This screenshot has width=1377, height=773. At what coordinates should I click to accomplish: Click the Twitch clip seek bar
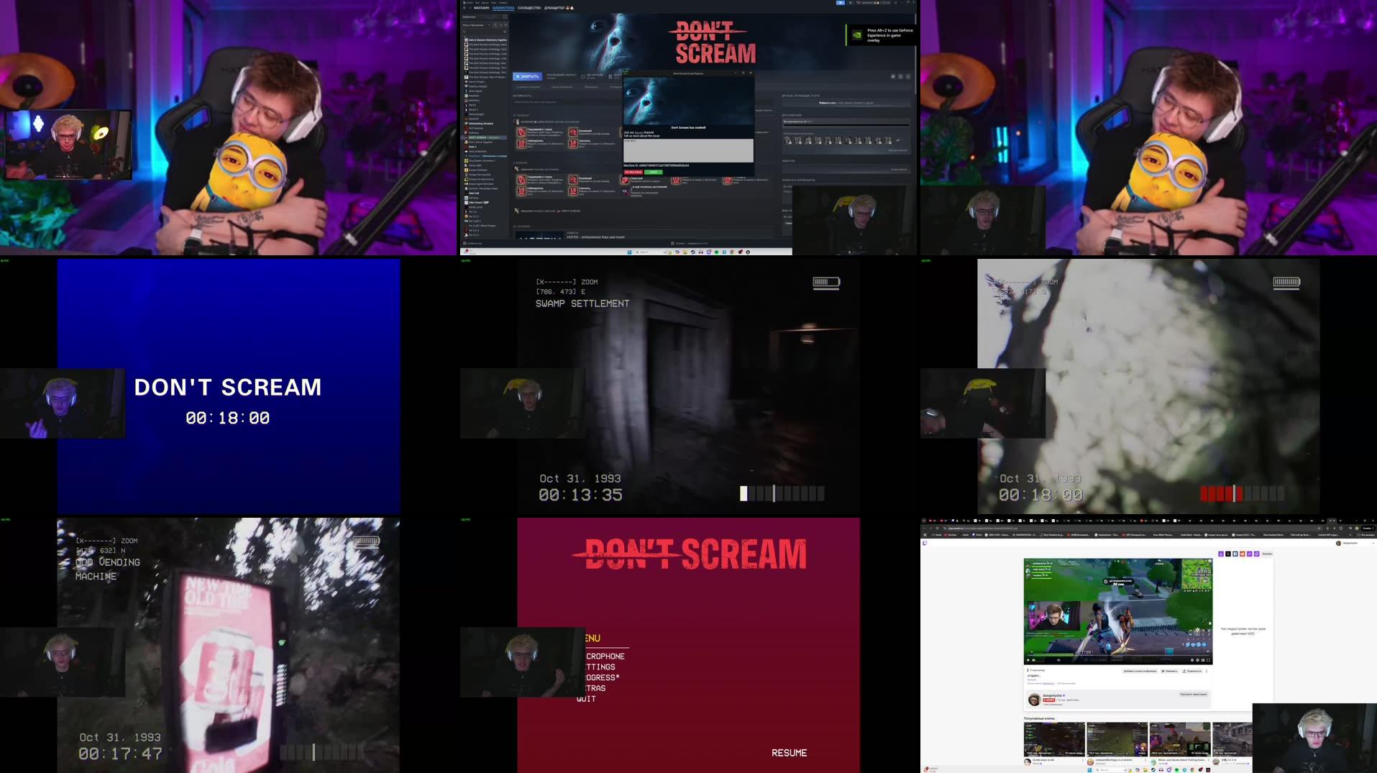(x=1118, y=655)
